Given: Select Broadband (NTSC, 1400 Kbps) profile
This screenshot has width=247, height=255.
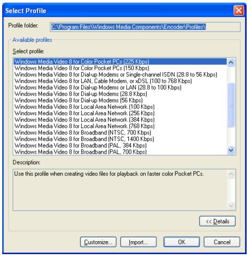Looking at the screenshot, I should [120, 139].
